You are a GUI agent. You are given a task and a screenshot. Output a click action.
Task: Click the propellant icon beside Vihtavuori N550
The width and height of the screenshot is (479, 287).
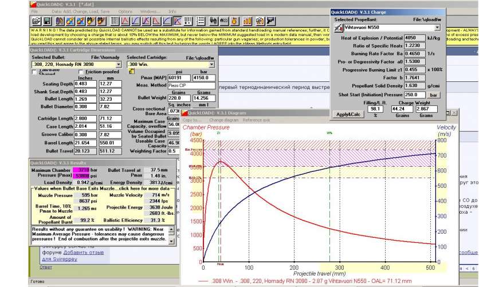tap(338, 27)
